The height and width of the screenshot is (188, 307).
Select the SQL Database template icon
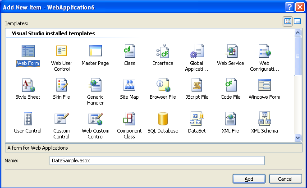click(163, 119)
